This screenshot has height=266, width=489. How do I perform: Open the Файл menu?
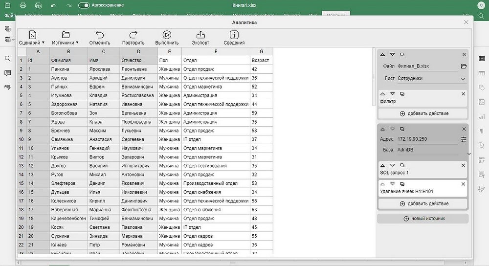pos(10,16)
